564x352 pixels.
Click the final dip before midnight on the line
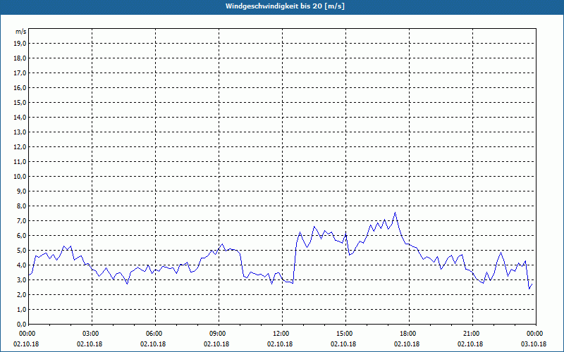pyautogui.click(x=529, y=289)
